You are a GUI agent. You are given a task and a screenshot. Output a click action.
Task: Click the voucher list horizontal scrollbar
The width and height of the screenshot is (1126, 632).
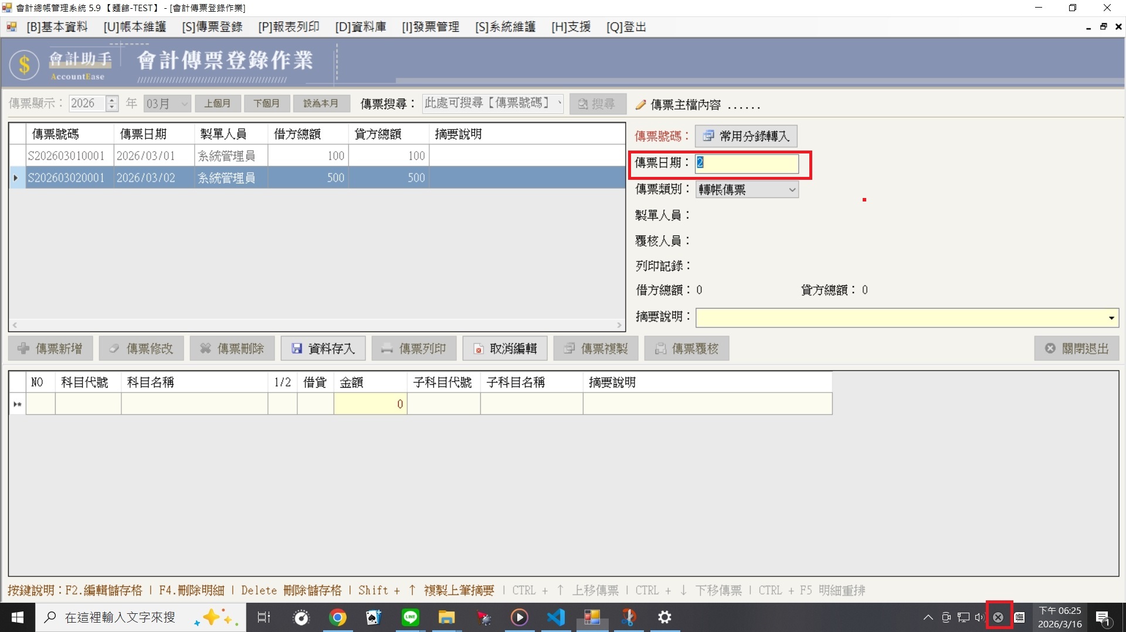pyautogui.click(x=317, y=324)
